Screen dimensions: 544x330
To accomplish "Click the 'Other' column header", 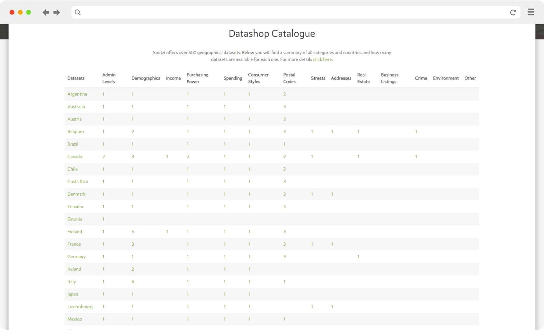I will pos(470,78).
